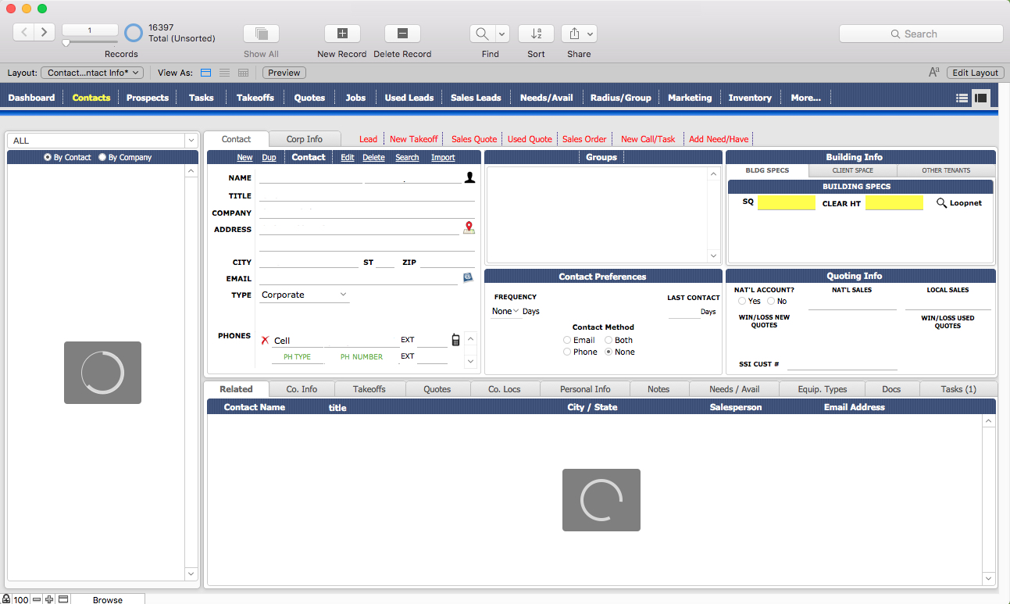1010x604 pixels.
Task: Switch to the Corp Info tab
Action: [x=305, y=138]
